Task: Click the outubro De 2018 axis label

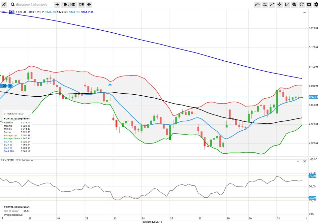Action: [x=152, y=222]
